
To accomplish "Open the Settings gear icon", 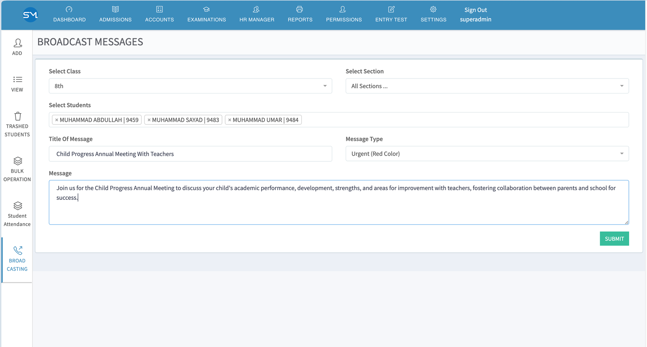I will pos(433,9).
